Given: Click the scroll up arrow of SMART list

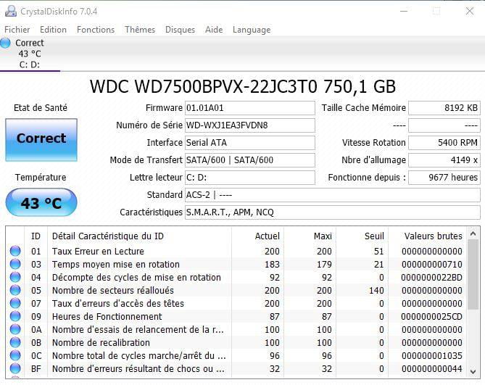Looking at the screenshot, I should pos(473,233).
